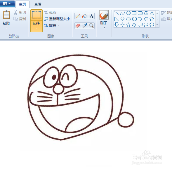Select the Color picker eyedropper tool
The width and height of the screenshot is (172, 169).
[x=85, y=26]
